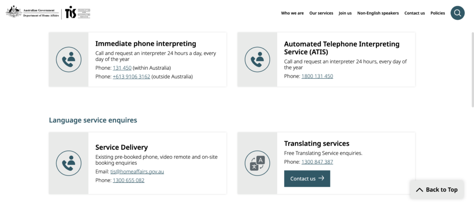Click the +613 9106 3162 link
The image size is (474, 205).
131,76
